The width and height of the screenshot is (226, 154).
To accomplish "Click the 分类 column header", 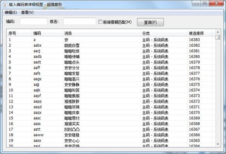I will [164, 33].
